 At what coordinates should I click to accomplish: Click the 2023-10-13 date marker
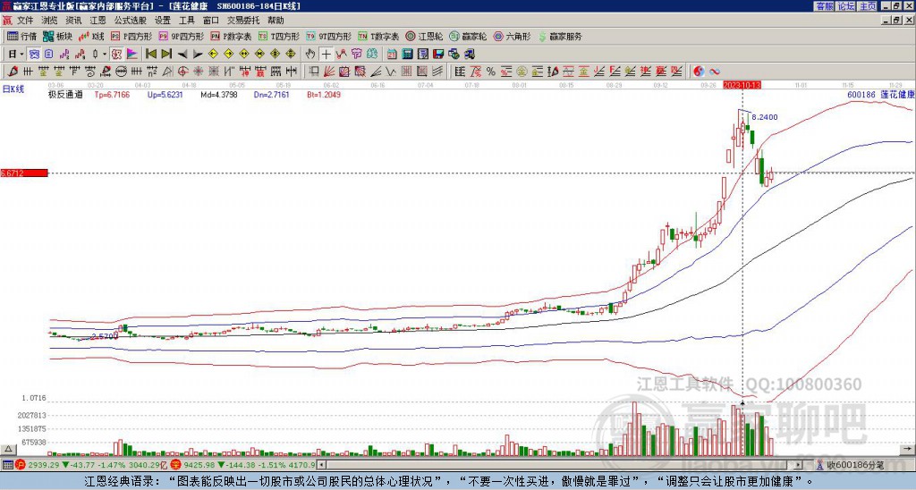coord(742,85)
